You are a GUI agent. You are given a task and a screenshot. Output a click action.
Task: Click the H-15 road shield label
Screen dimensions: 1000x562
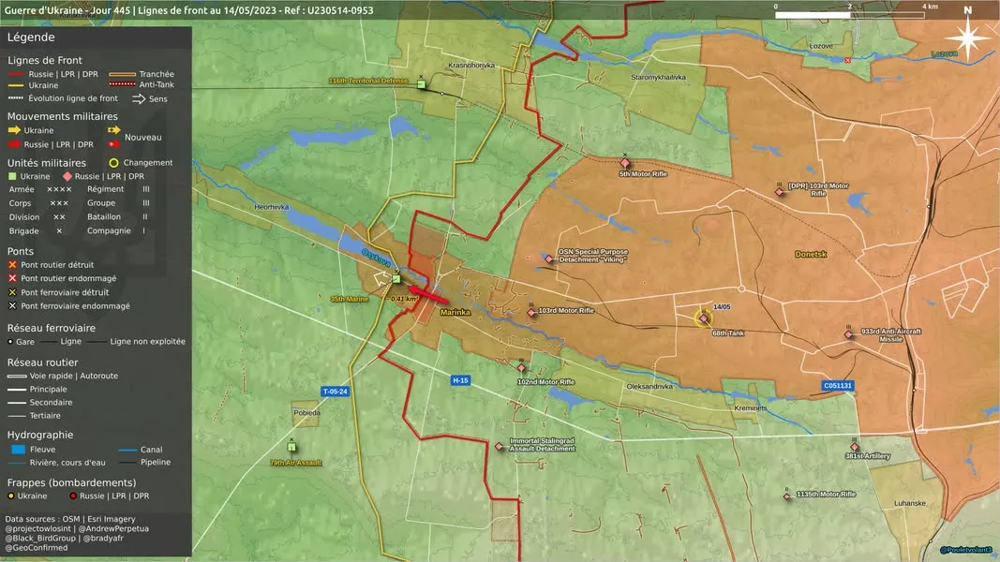point(460,380)
